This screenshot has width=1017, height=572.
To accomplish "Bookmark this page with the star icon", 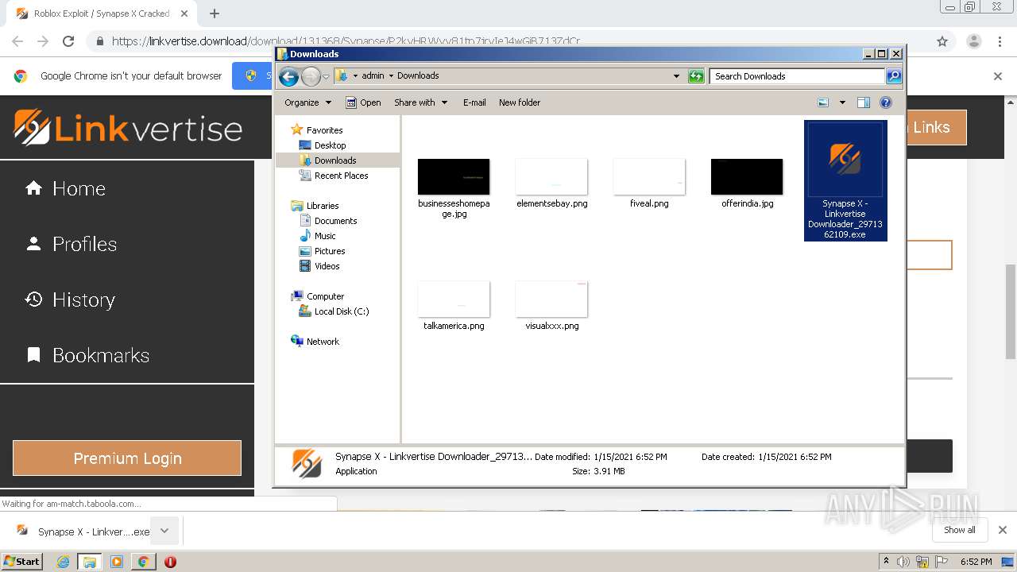I will coord(942,41).
